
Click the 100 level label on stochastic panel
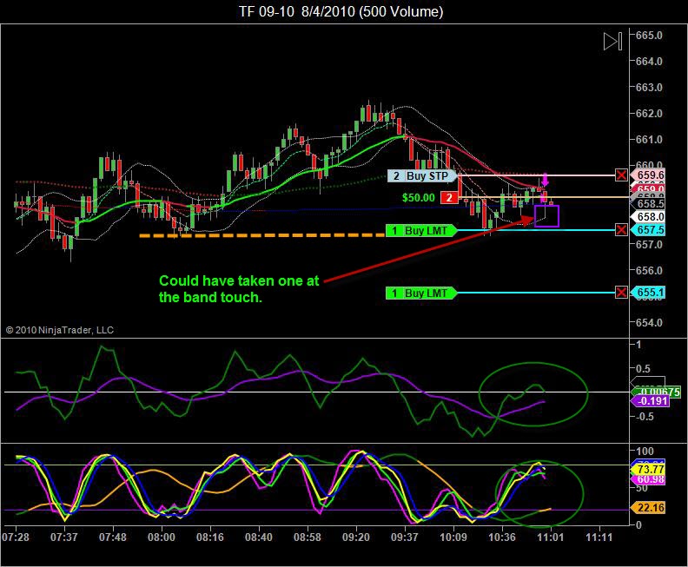(x=645, y=452)
